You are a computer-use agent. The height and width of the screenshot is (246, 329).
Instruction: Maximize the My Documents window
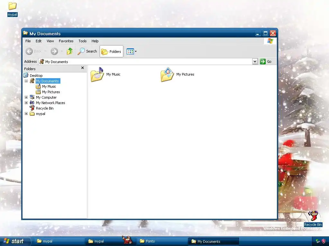coord(265,33)
